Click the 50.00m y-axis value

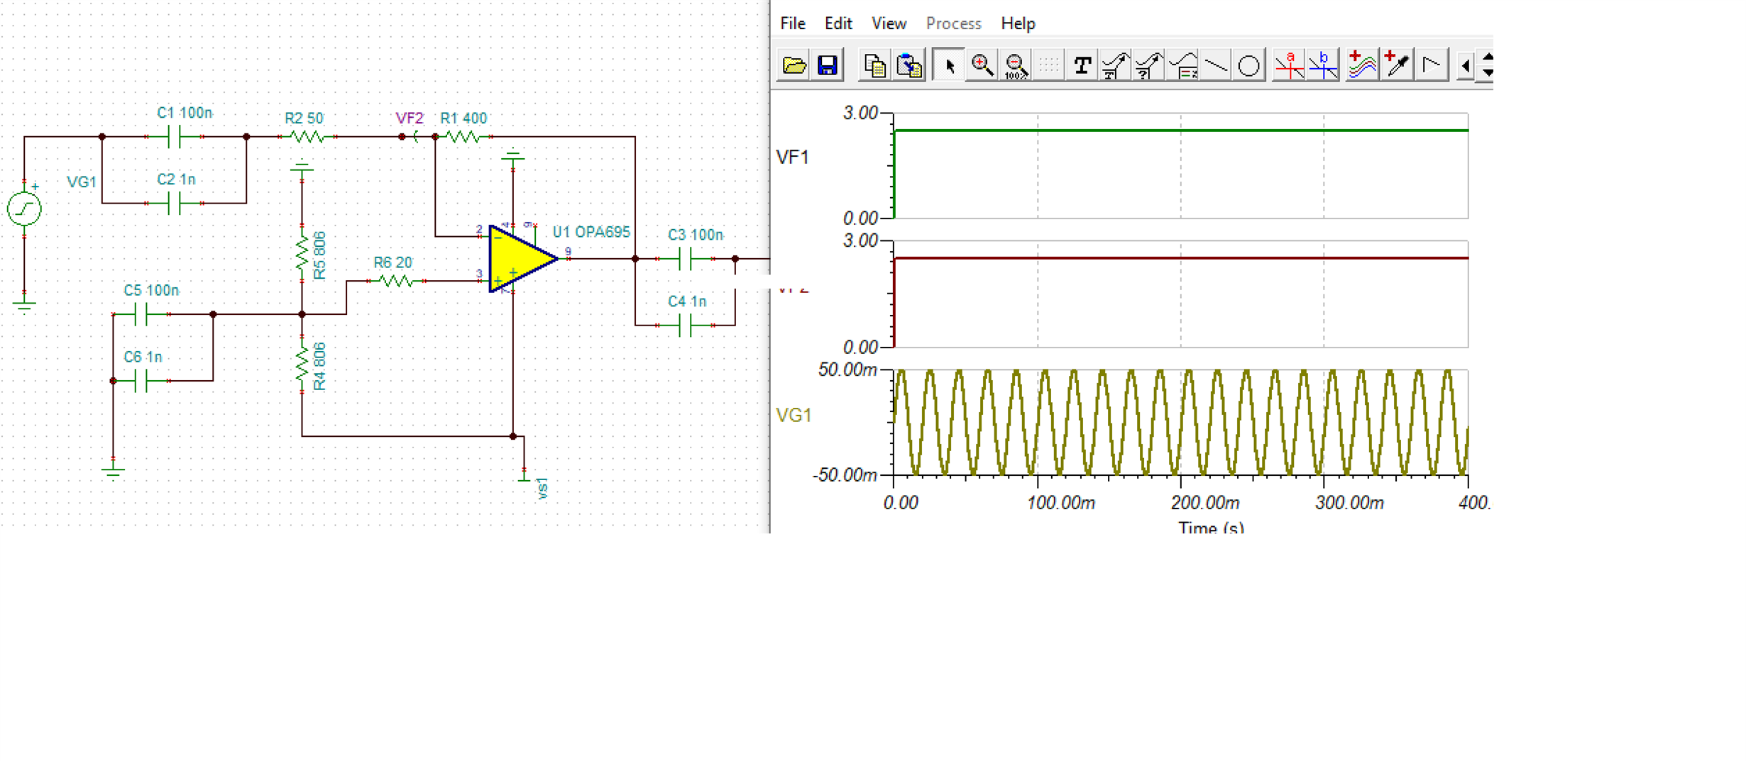(847, 370)
